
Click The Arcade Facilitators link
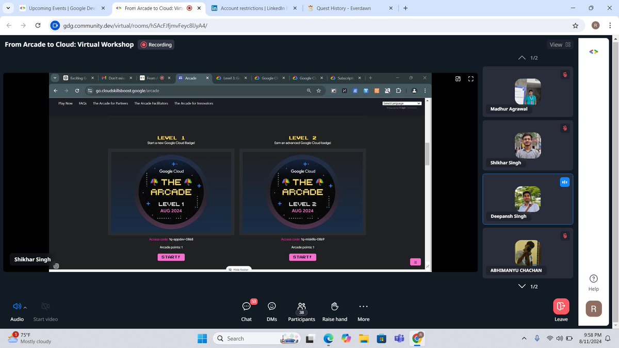[x=151, y=103]
